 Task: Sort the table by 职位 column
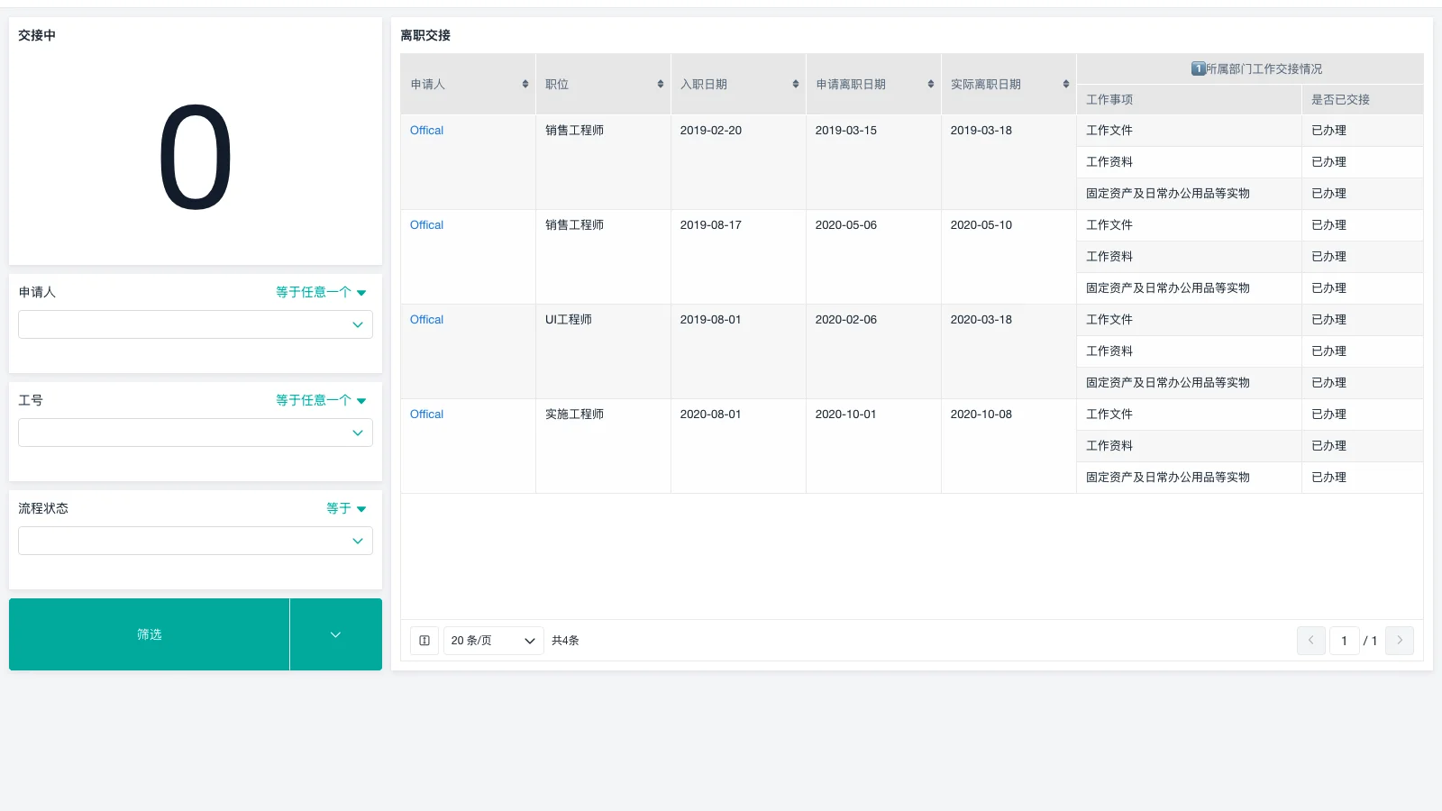point(660,83)
